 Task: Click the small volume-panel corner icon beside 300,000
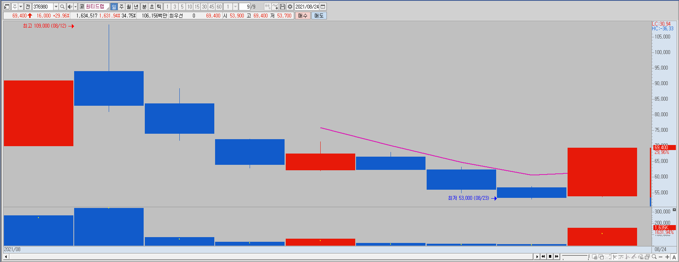pyautogui.click(x=674, y=210)
